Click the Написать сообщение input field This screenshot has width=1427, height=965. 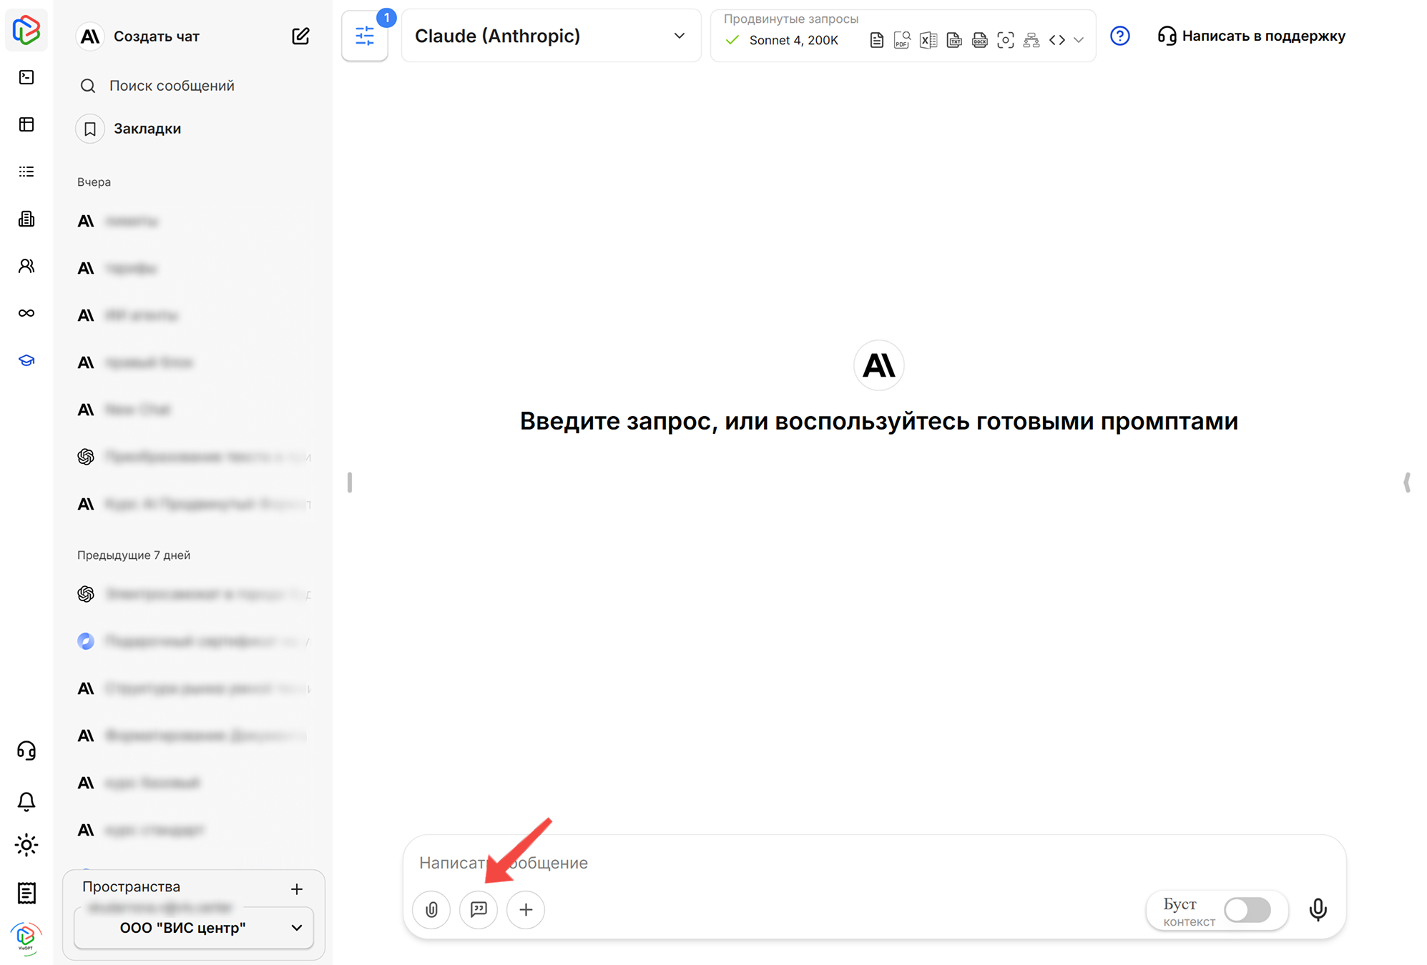(x=873, y=863)
